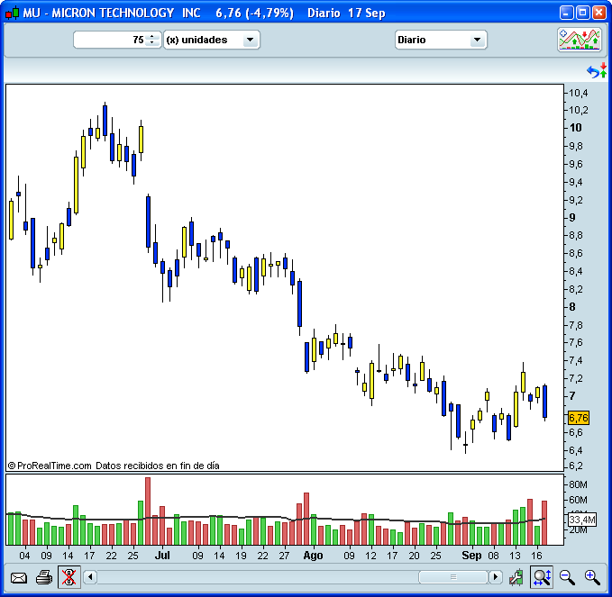Click the zoom out magnifier icon

click(567, 577)
